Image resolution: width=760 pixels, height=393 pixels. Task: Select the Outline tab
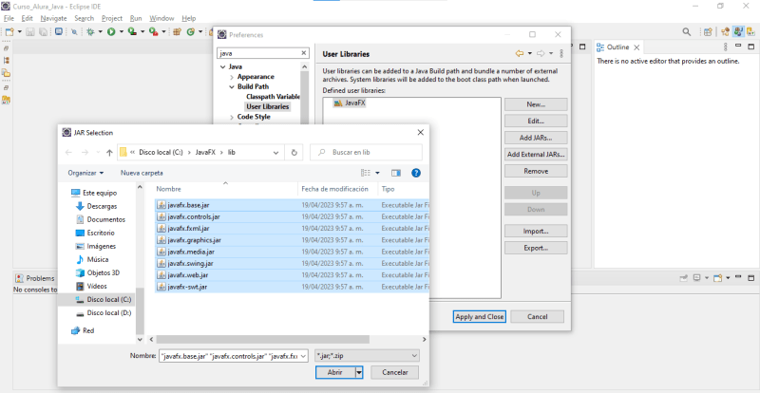pyautogui.click(x=618, y=47)
